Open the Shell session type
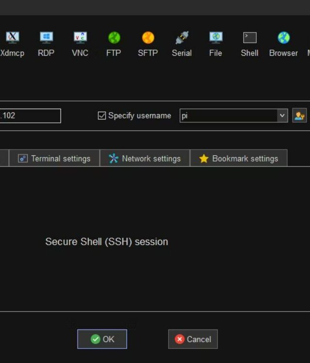 pos(249,38)
